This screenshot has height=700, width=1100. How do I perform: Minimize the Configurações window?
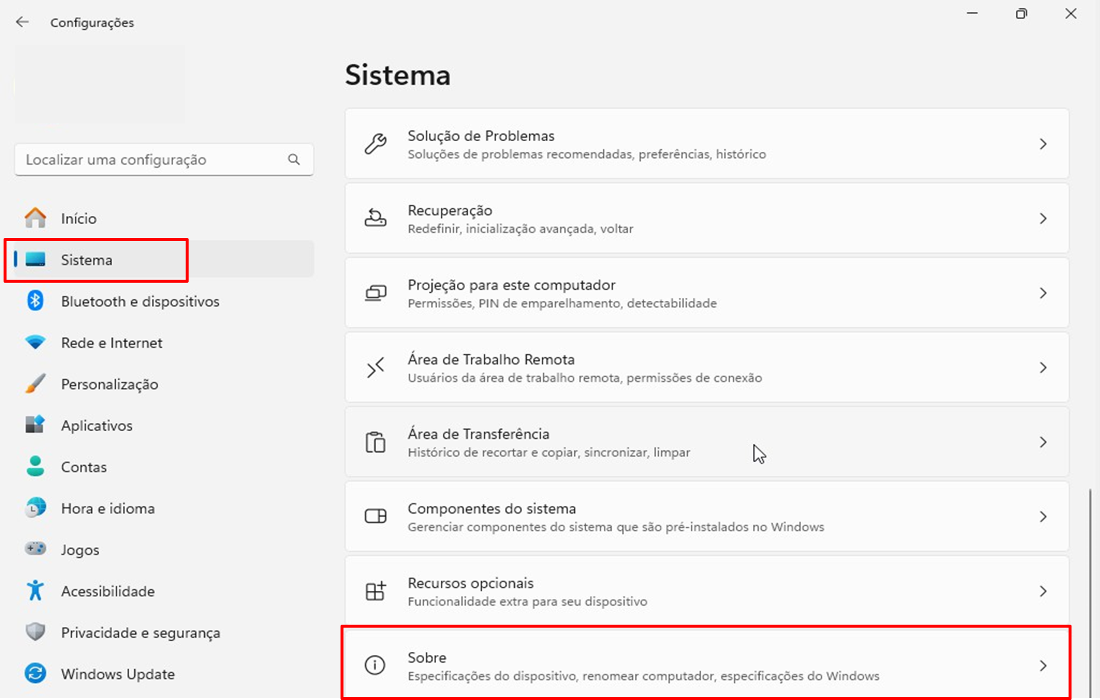pyautogui.click(x=972, y=14)
